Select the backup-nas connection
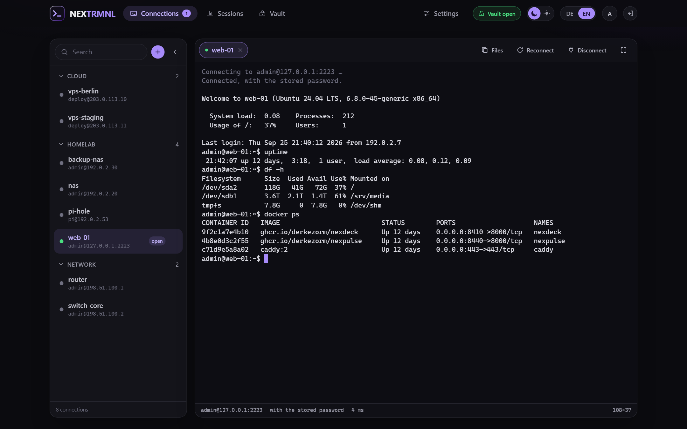Screen dimensions: 687x429 click(x=118, y=163)
